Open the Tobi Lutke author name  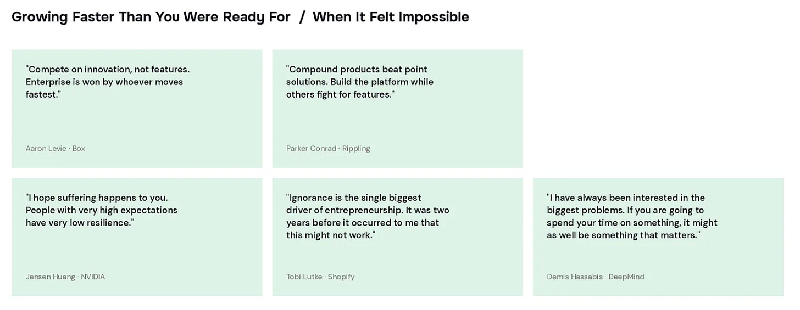pyautogui.click(x=305, y=277)
